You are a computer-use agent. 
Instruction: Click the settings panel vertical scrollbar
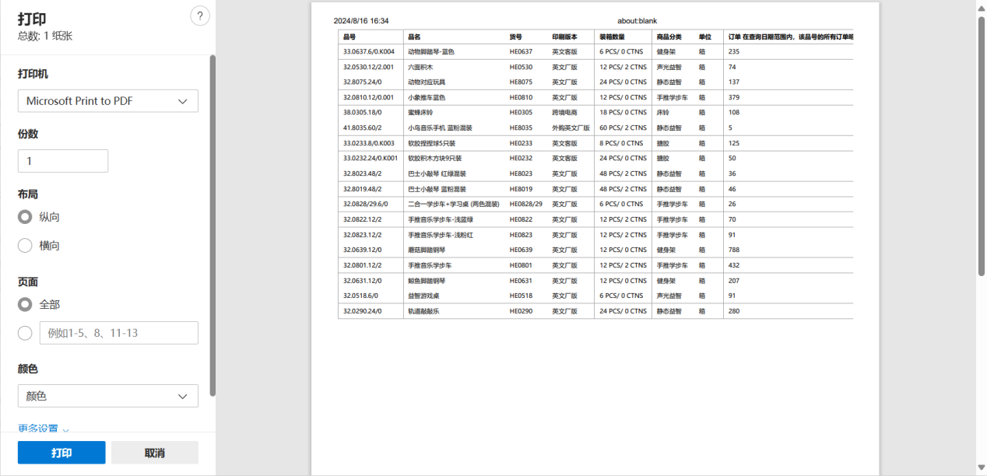point(213,226)
